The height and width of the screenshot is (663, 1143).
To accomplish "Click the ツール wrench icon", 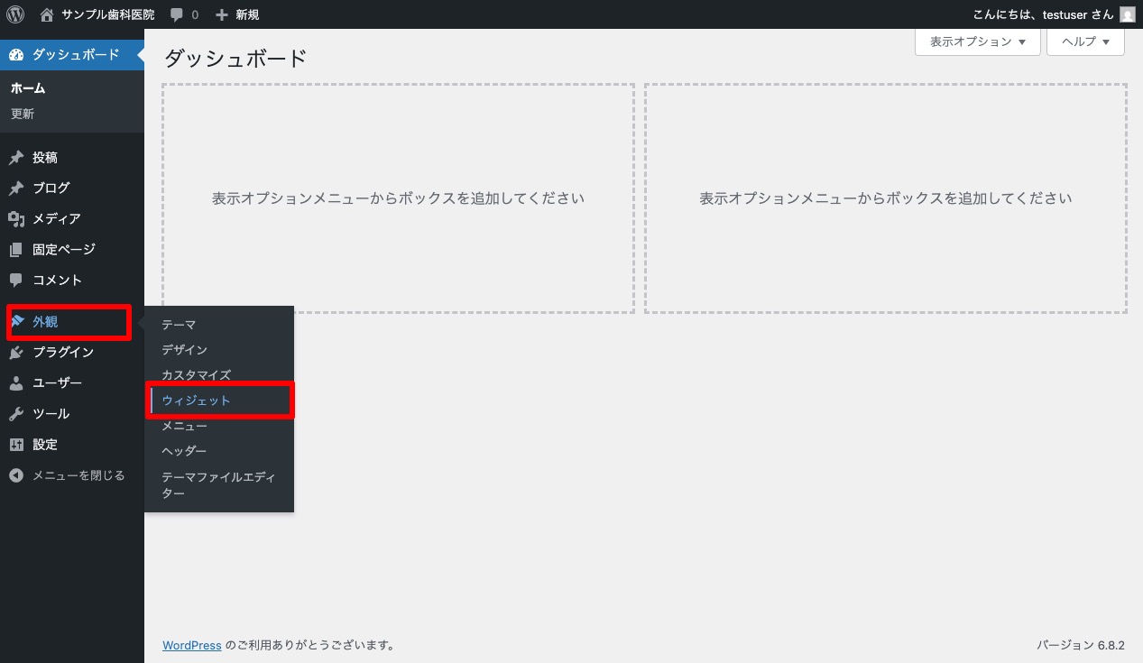I will coord(16,413).
